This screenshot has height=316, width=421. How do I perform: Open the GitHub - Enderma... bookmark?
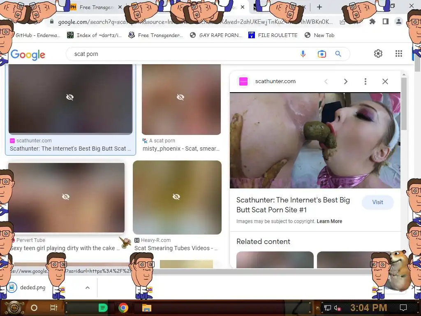pos(37,35)
